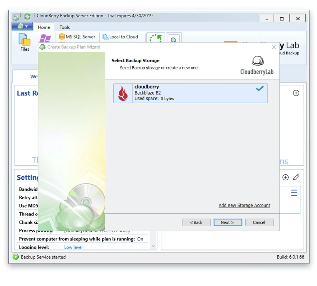The height and width of the screenshot is (286, 317).
Task: Click the < Back button
Action: [196, 222]
